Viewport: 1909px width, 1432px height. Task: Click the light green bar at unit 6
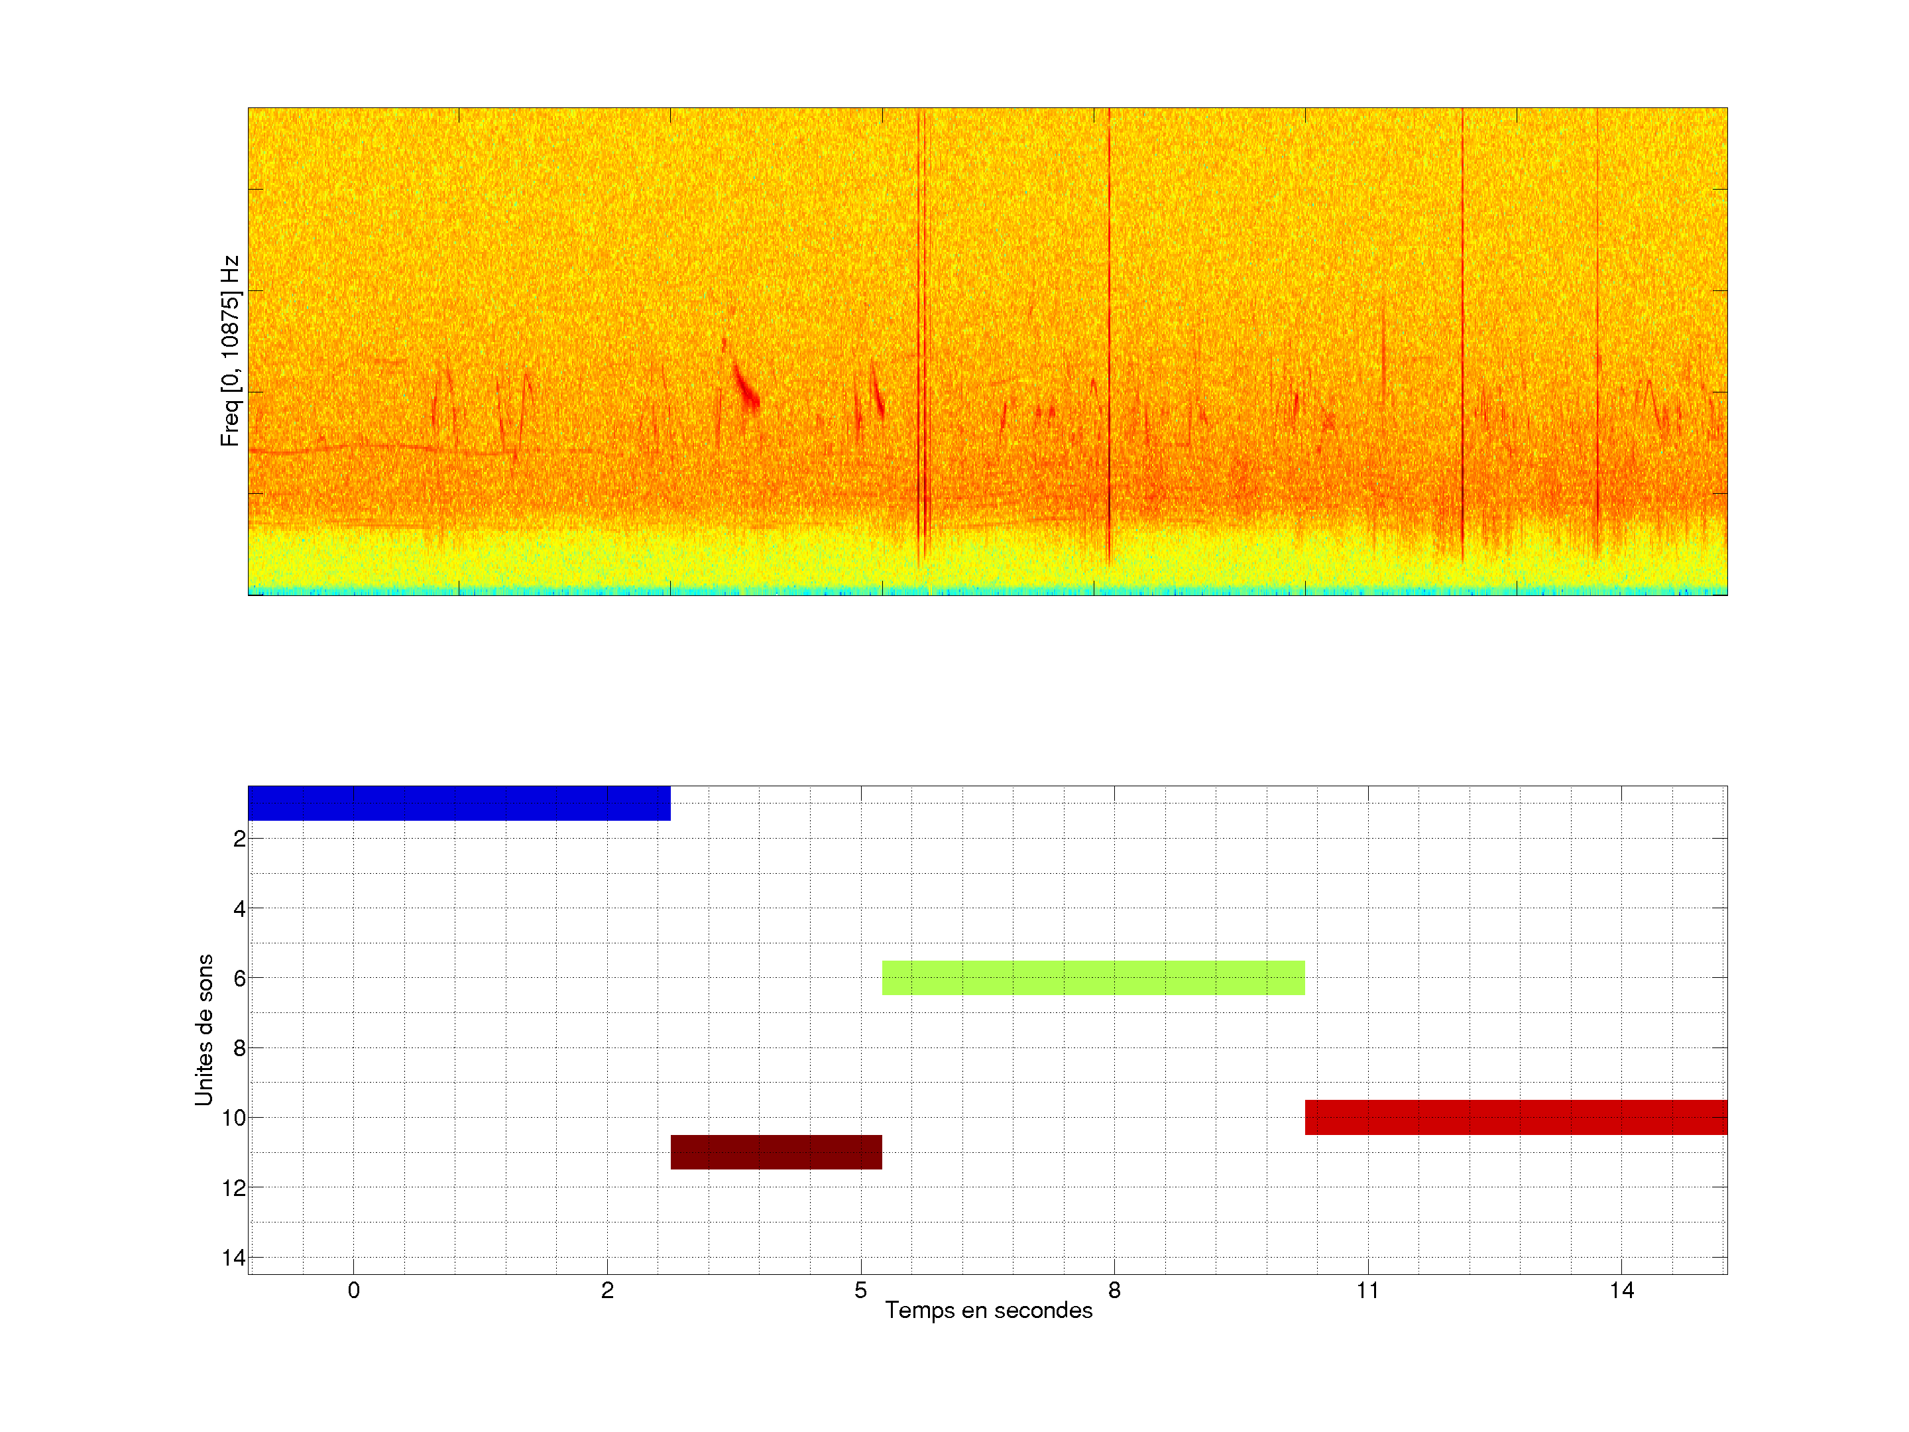[x=1092, y=977]
